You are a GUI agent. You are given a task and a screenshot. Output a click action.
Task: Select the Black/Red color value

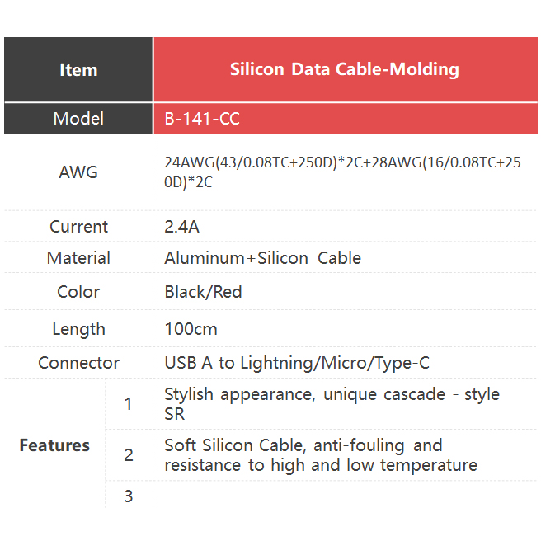tap(203, 292)
